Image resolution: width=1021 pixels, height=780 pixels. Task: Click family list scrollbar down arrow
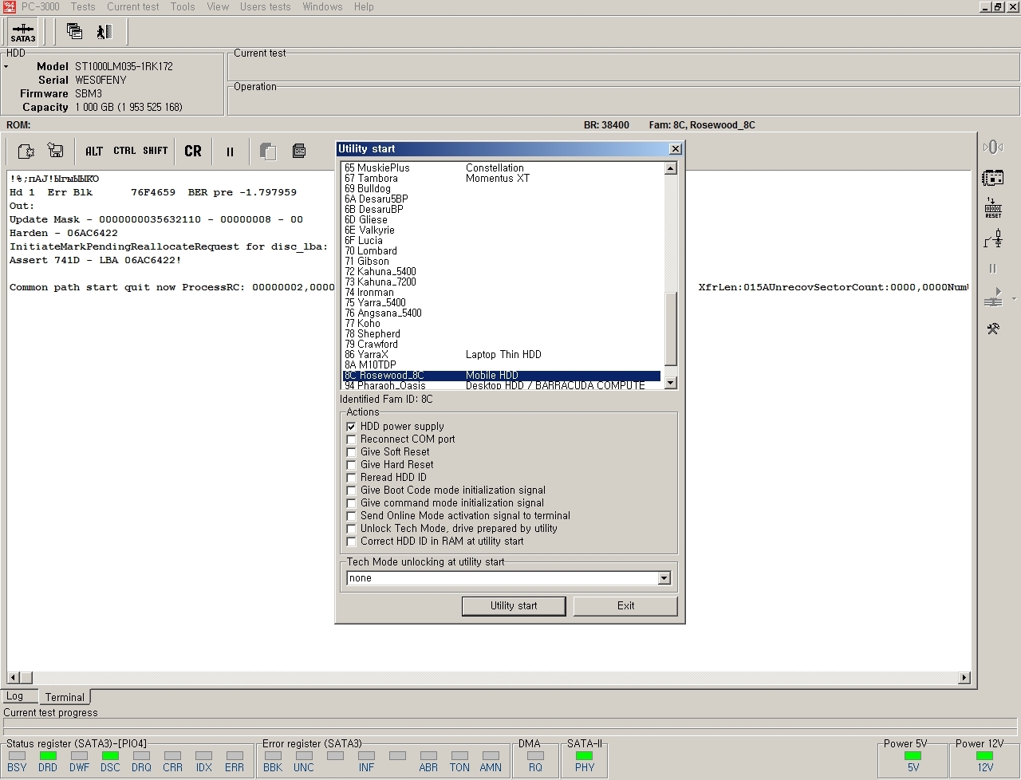pos(670,383)
